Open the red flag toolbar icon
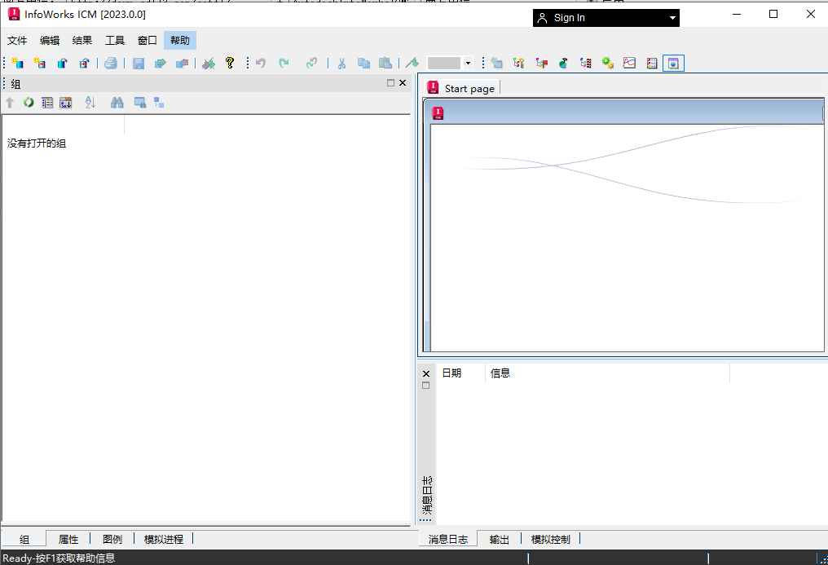This screenshot has width=828, height=565. (541, 63)
